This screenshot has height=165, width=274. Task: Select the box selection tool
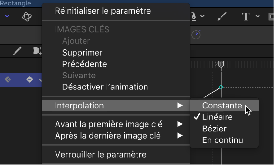coord(36,51)
